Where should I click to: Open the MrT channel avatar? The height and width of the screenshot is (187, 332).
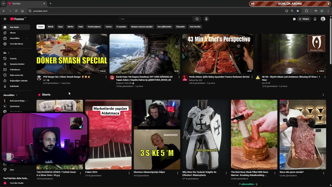pos(39,78)
